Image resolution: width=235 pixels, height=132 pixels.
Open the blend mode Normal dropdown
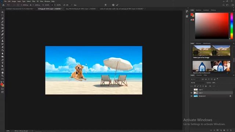coord(198,83)
